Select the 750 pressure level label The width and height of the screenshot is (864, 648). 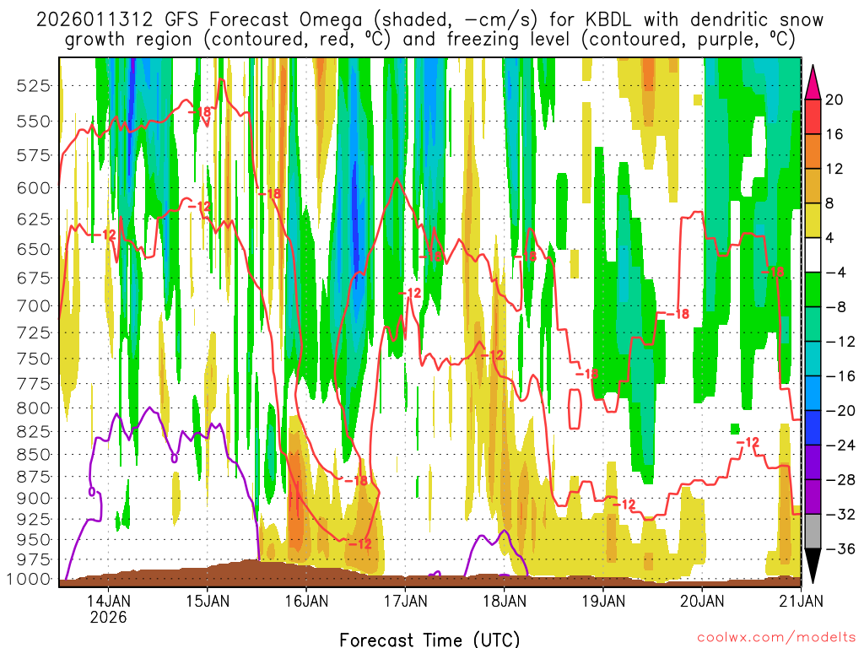(33, 359)
